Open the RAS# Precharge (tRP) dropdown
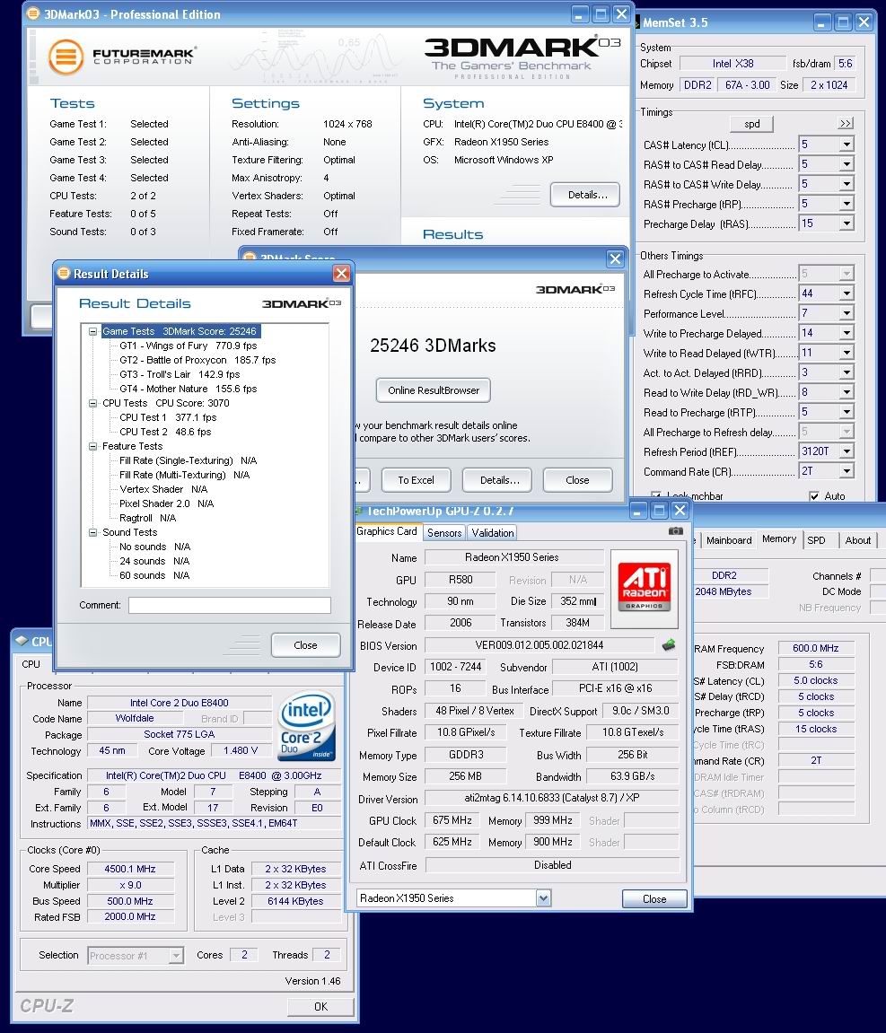Viewport: 886px width, 1033px height. 847,204
